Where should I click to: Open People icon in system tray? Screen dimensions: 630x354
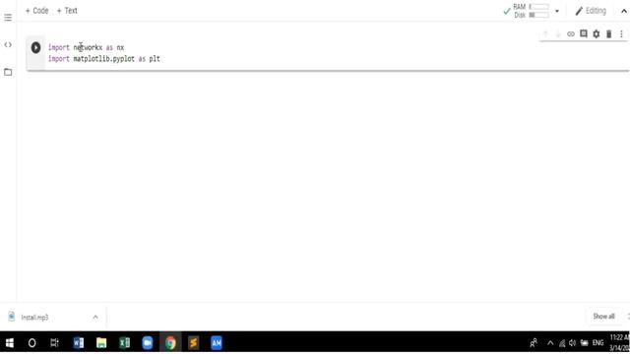coord(534,343)
